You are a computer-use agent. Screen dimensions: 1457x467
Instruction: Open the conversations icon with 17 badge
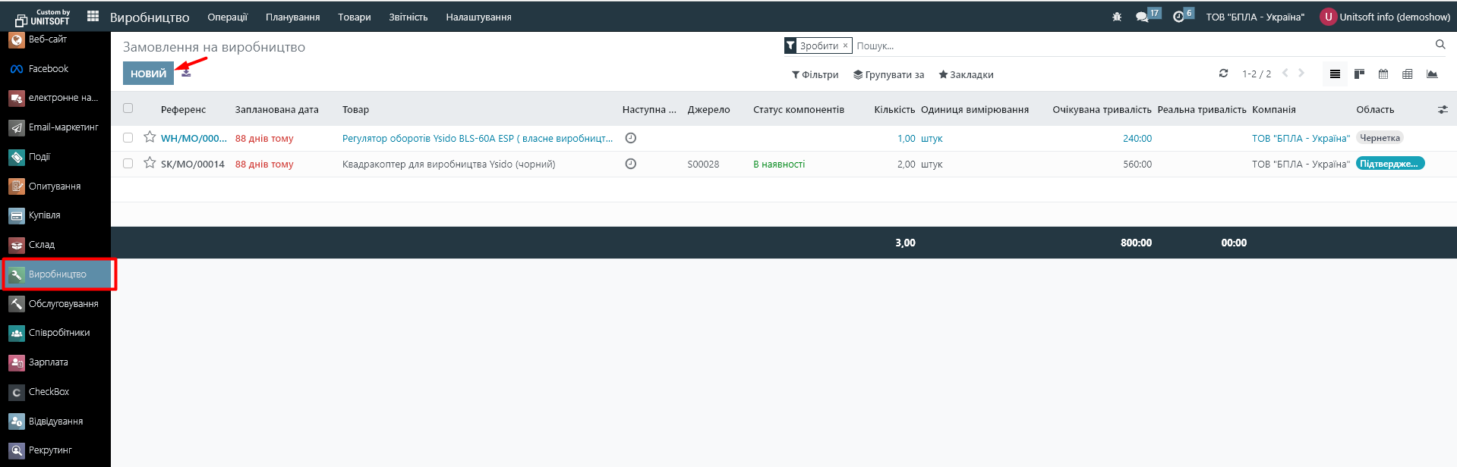point(1142,17)
